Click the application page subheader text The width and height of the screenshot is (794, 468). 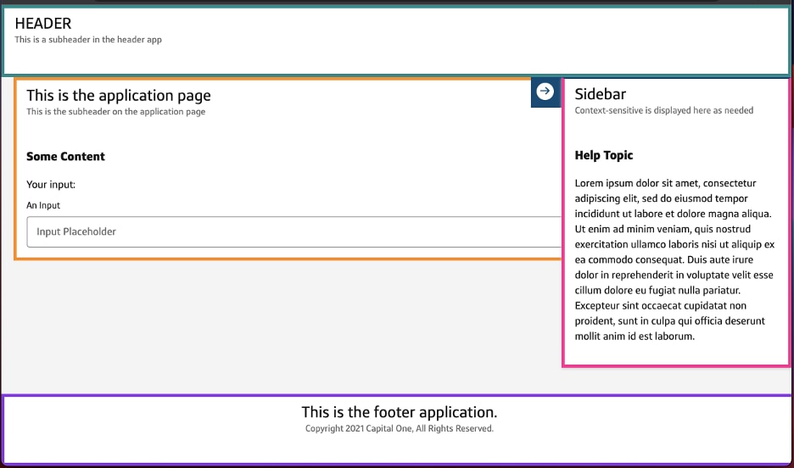(116, 111)
